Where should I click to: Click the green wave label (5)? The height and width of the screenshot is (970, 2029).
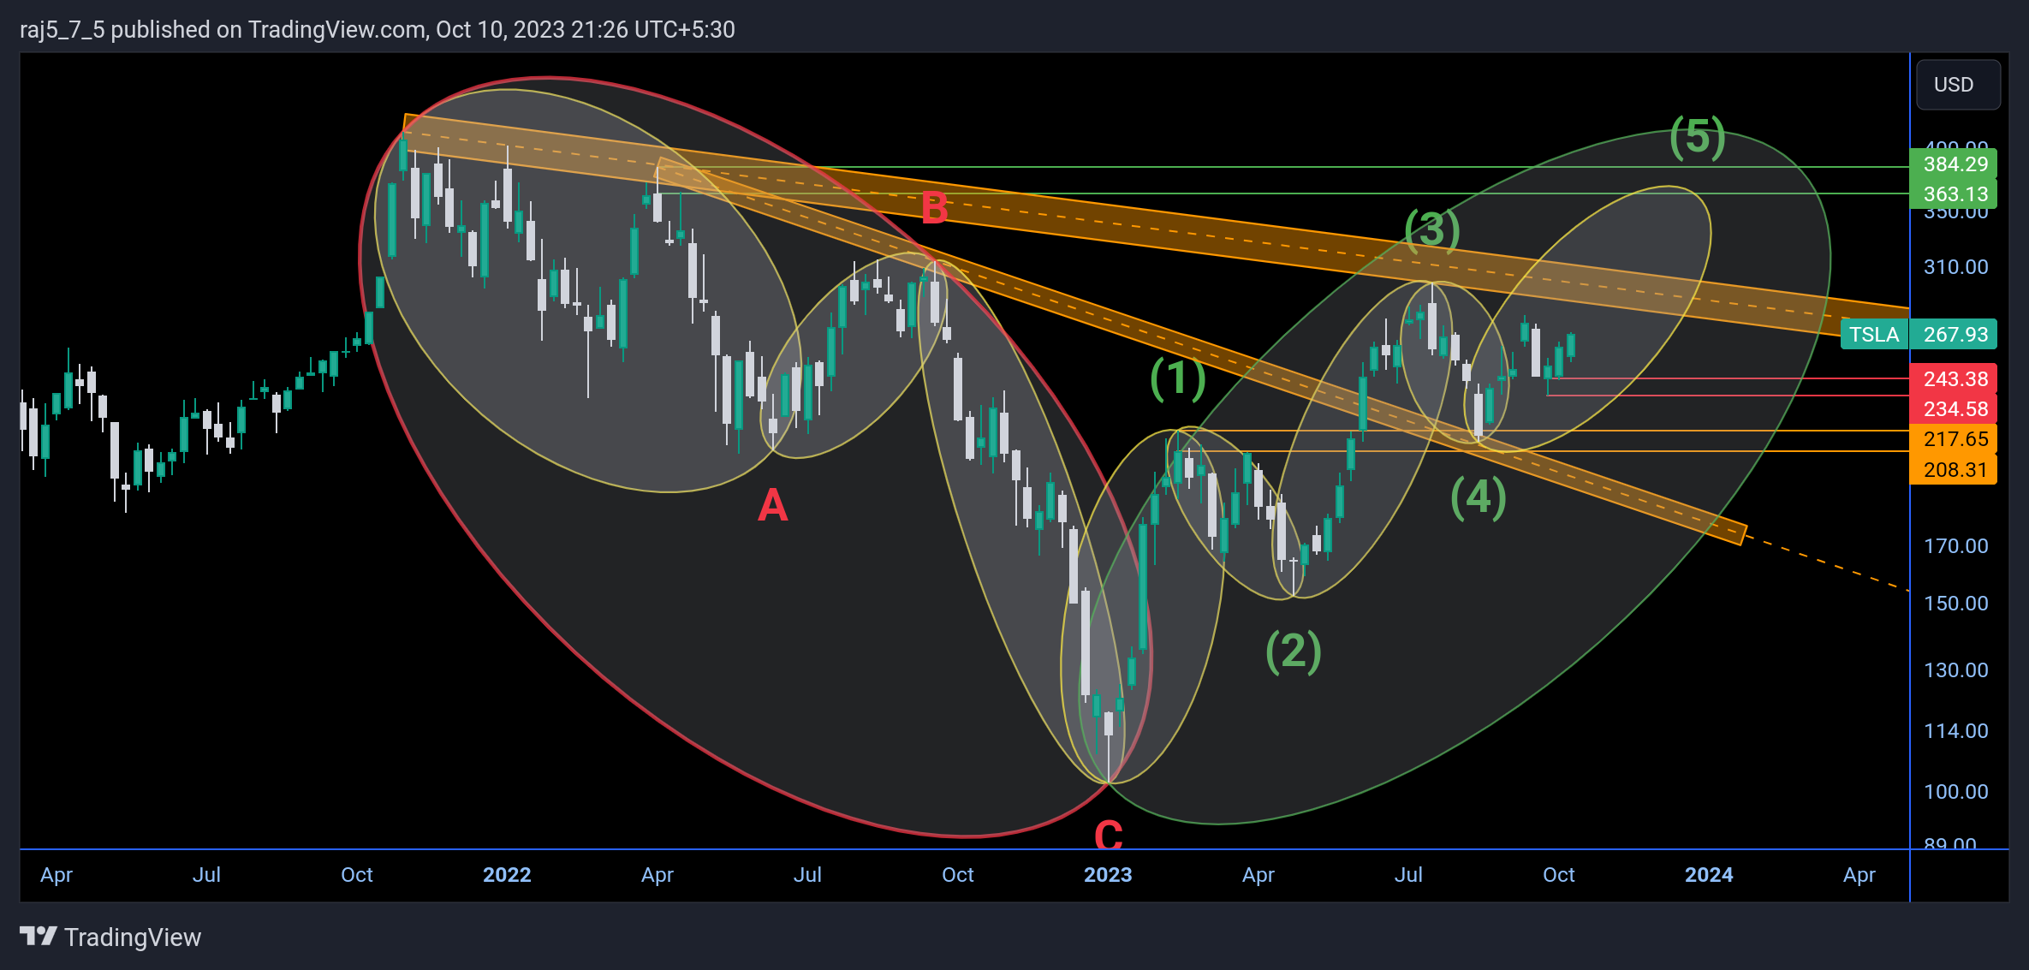(1698, 138)
